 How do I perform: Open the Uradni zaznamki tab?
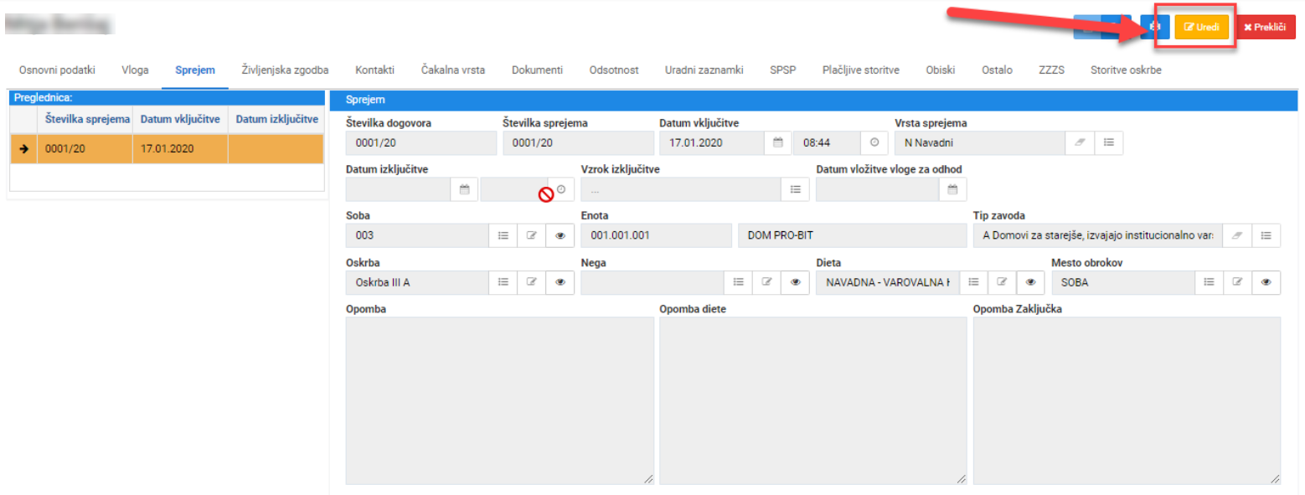(x=704, y=70)
